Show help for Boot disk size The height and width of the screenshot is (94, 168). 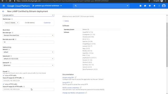[x=16, y=39]
